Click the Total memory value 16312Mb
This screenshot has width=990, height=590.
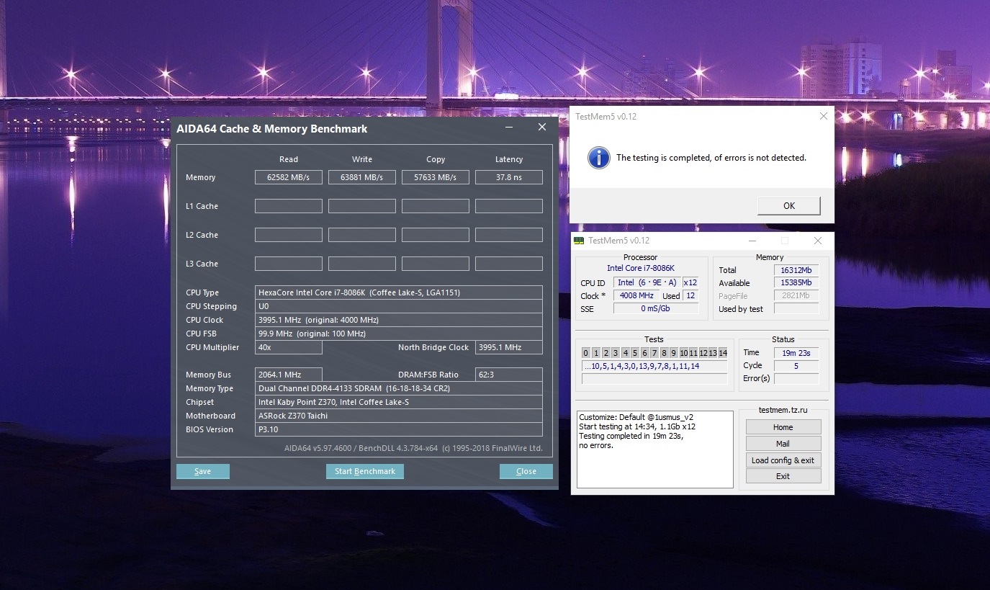796,270
